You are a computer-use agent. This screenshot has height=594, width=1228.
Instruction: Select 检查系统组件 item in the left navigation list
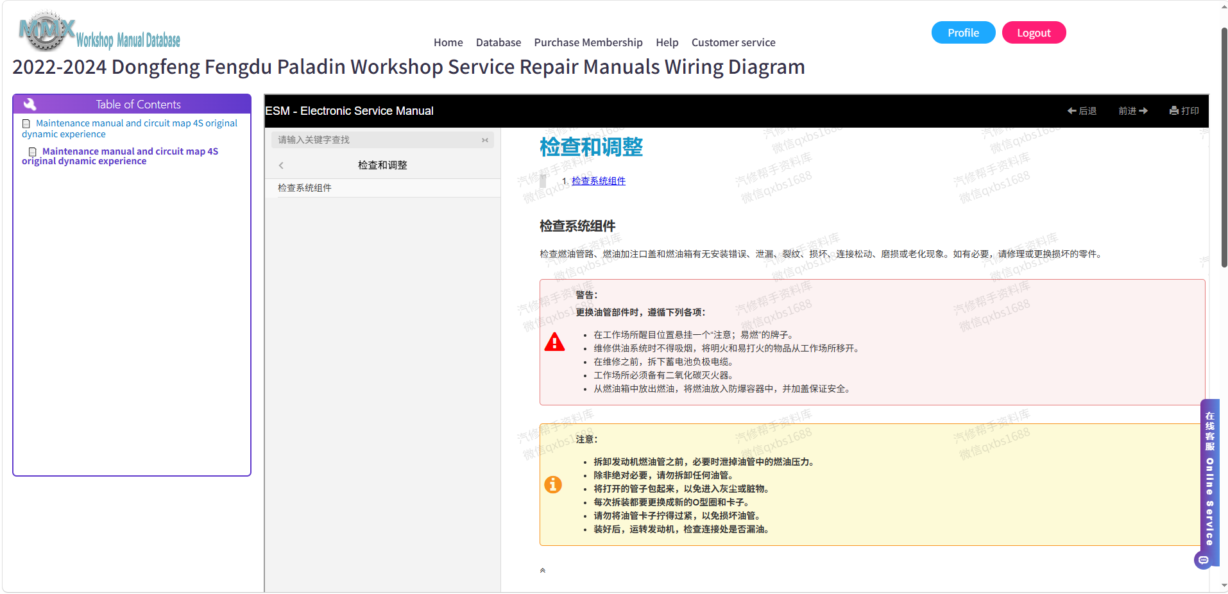tap(383, 188)
